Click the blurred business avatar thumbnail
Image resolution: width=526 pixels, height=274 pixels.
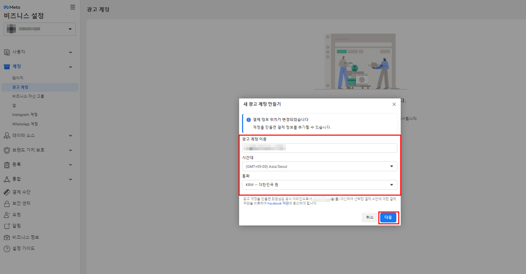point(11,29)
